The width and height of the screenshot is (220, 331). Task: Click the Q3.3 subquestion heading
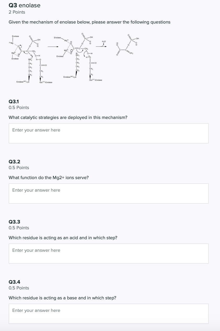pos(14,222)
